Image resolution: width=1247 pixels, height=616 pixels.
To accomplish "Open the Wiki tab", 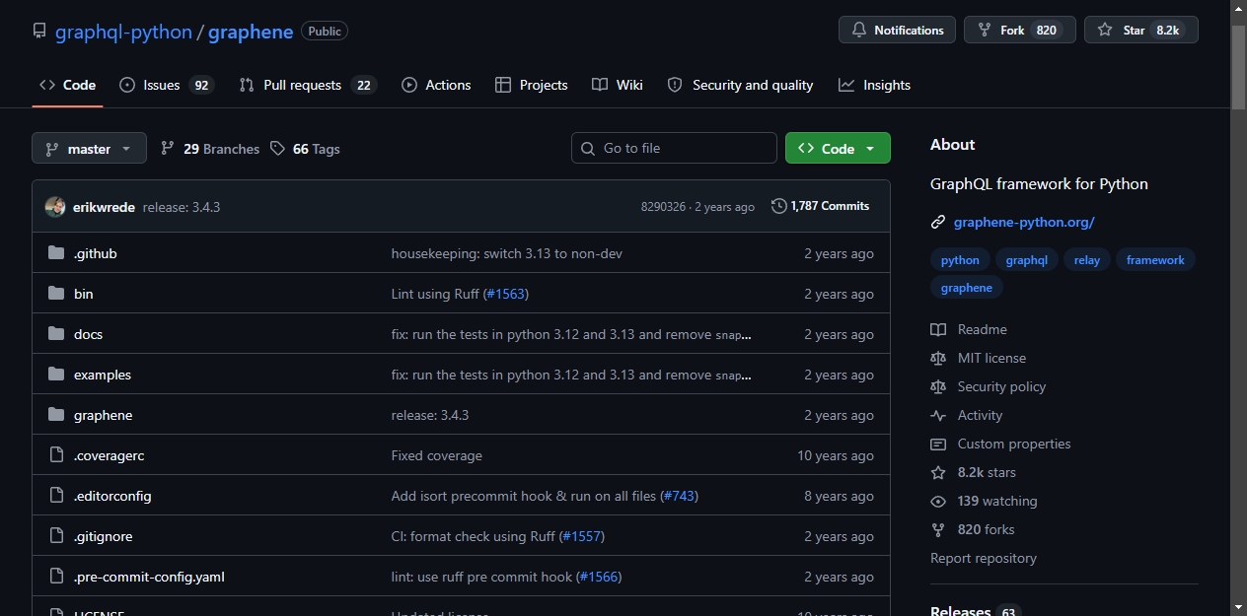I will 618,85.
